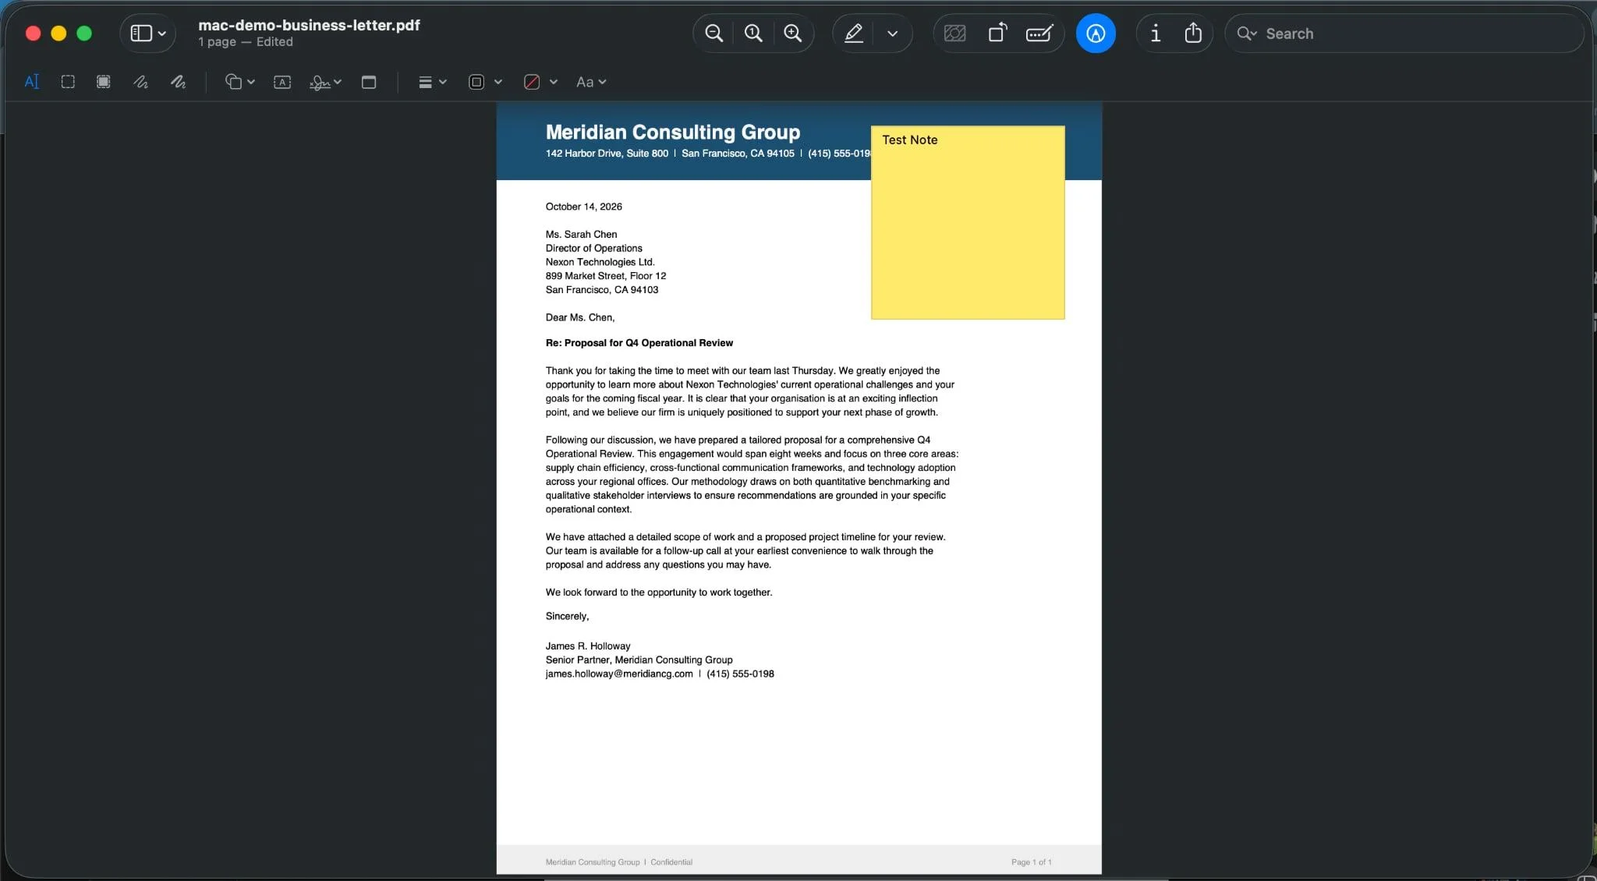Viewport: 1597px width, 881px height.
Task: Open the Share menu
Action: tap(1193, 34)
